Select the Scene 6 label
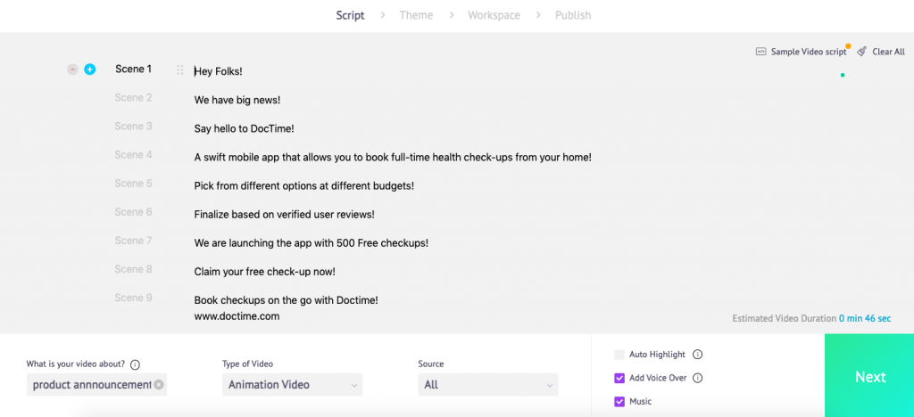Image resolution: width=914 pixels, height=417 pixels. 134,212
